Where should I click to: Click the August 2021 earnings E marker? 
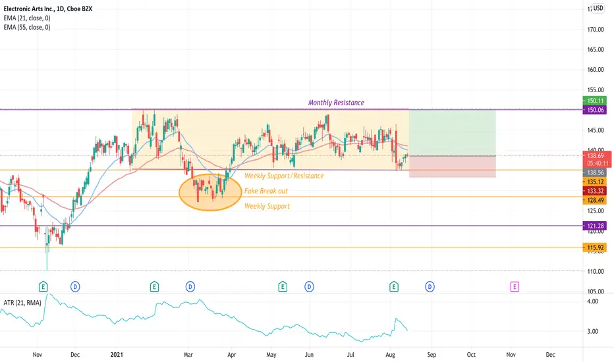tap(394, 287)
